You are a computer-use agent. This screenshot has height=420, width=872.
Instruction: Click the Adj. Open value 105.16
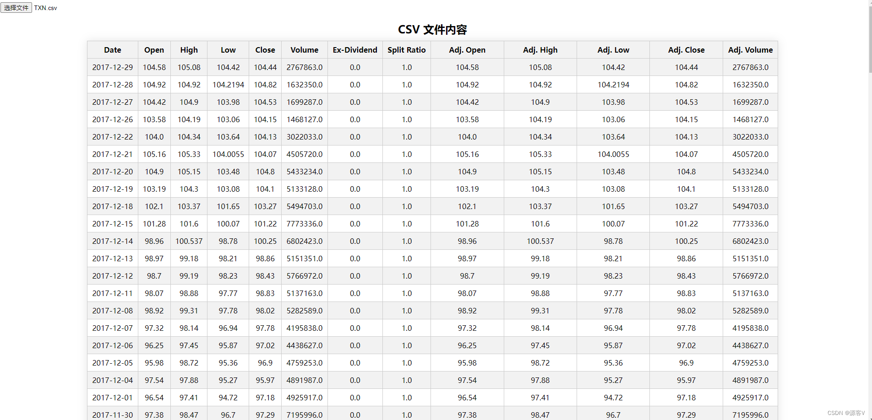tap(467, 154)
